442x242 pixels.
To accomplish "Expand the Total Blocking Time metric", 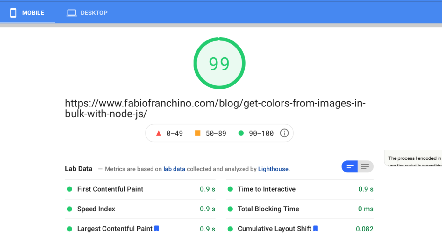I will click(x=268, y=209).
